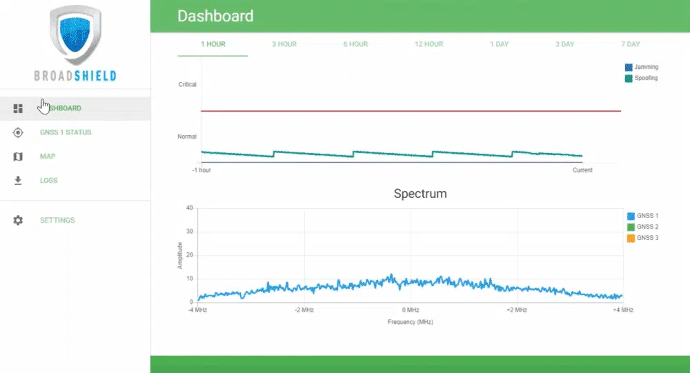Click the orange GNSS 3 legend swatch

630,238
